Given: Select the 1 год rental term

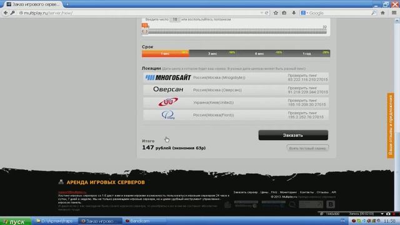Looking at the screenshot, I should (x=307, y=54).
